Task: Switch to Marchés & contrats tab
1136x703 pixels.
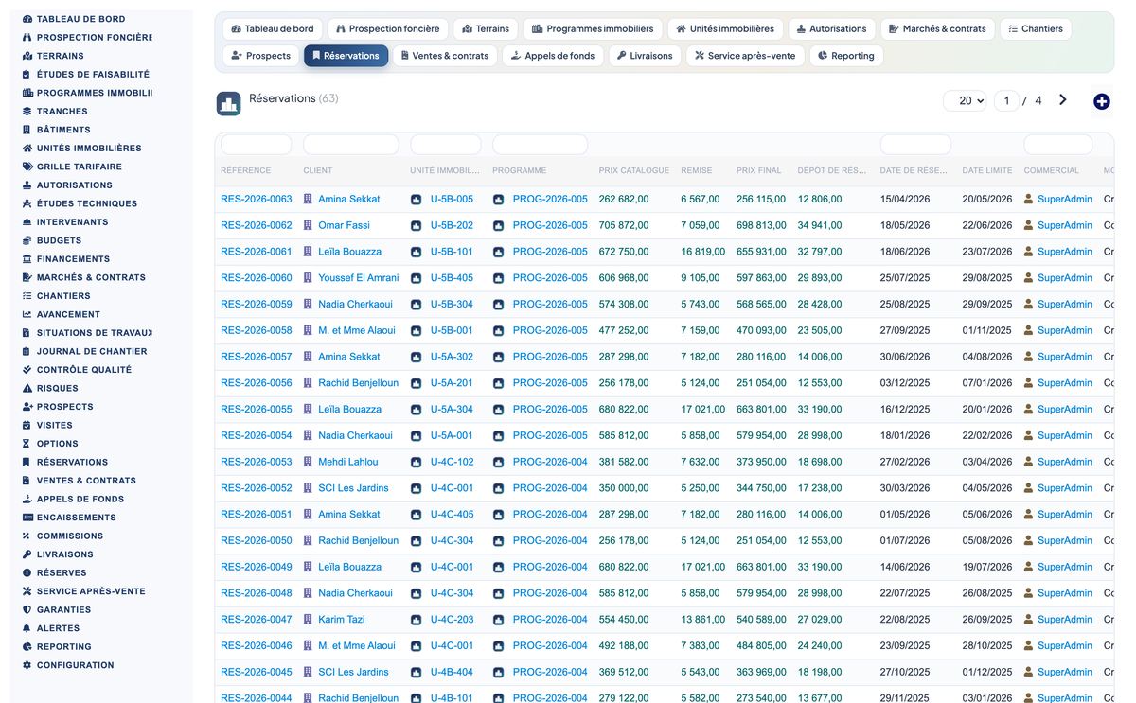Action: (938, 29)
